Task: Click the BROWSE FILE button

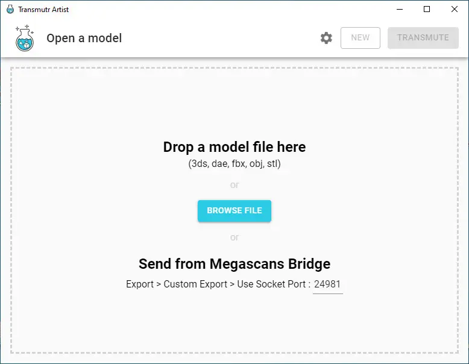Action: (x=234, y=211)
